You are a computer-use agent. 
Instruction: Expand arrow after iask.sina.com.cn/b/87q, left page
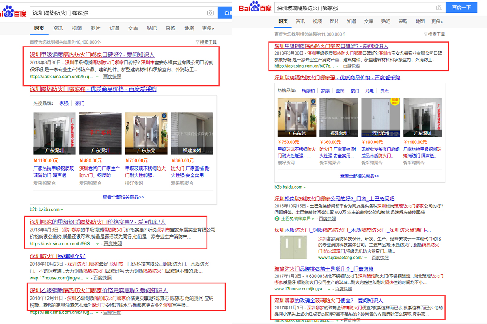(97, 77)
